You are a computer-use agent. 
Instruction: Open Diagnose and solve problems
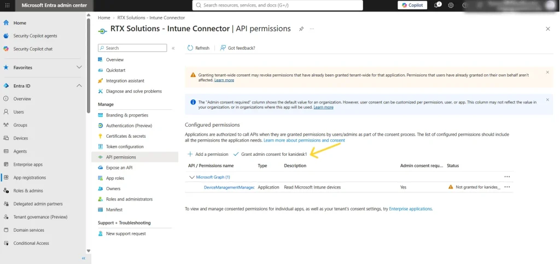[135, 91]
